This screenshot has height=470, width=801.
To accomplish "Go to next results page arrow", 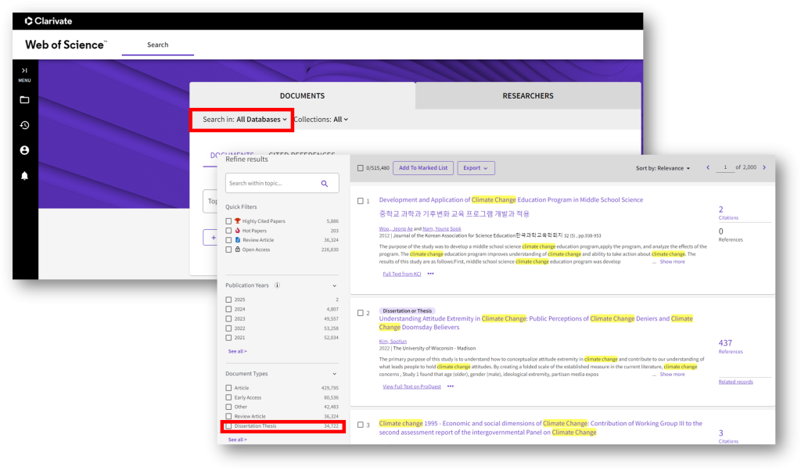I will pos(764,167).
